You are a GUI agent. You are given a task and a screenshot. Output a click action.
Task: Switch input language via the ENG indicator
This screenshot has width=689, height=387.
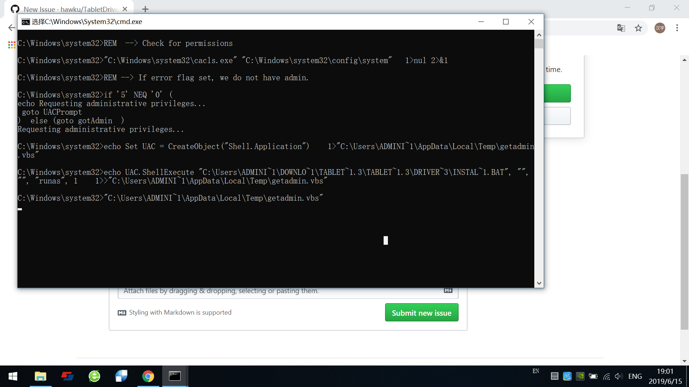point(635,376)
